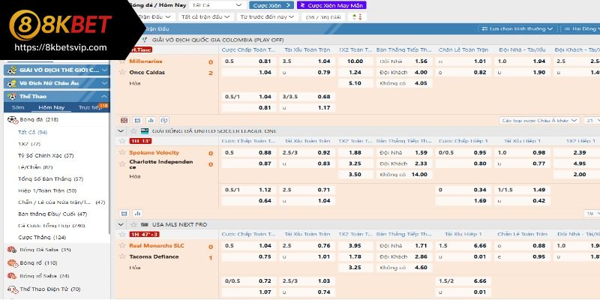The width and height of the screenshot is (600, 300).
Task: Favorite Tacoma Defiance with its star
Action: 122,256
